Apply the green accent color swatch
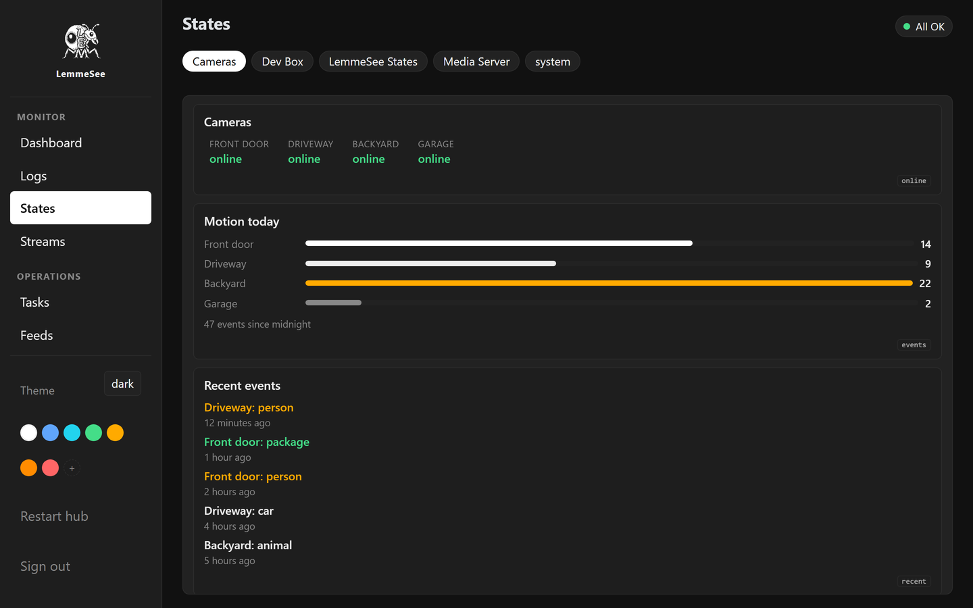973x608 pixels. [94, 433]
